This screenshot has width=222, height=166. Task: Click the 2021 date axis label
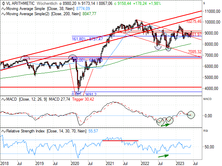[x=110, y=164]
